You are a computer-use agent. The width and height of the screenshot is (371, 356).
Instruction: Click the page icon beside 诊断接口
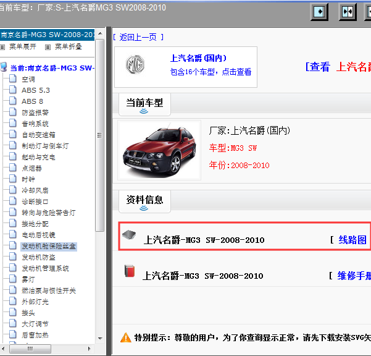13,201
